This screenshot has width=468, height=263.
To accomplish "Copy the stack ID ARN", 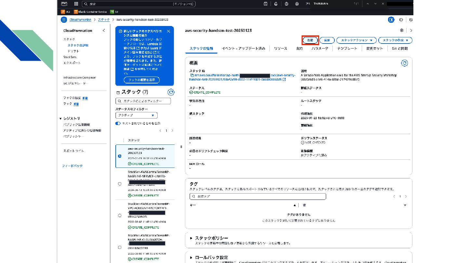I will point(192,75).
